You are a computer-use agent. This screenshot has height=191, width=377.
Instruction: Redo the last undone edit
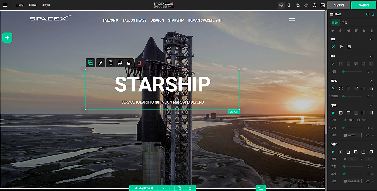coord(306,5)
